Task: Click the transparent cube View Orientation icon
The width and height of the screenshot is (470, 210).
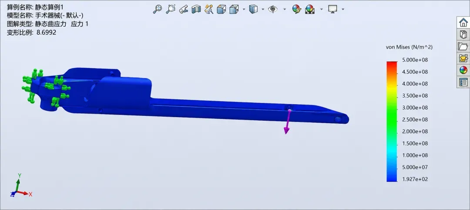Action: [234, 9]
